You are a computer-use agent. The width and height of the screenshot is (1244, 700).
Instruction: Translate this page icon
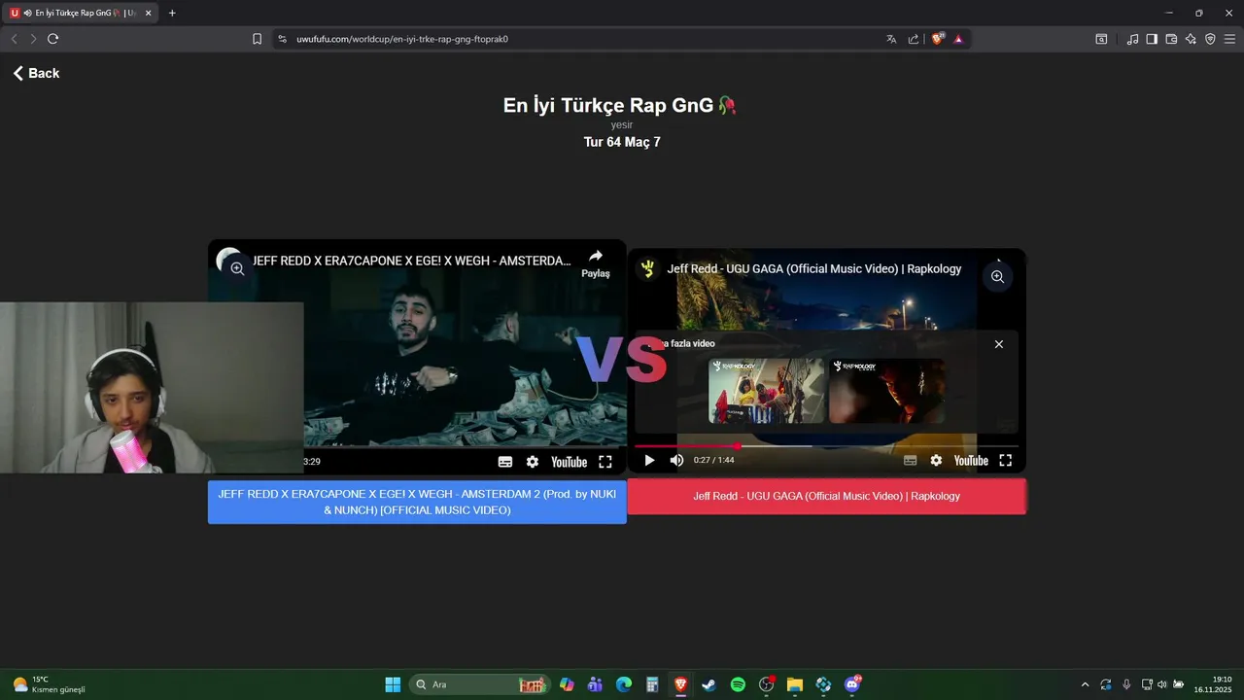click(891, 39)
